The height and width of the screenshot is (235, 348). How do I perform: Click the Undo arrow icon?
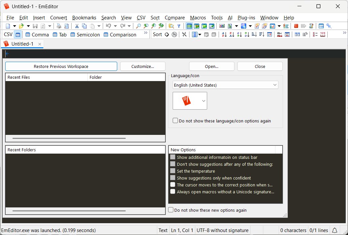tap(108, 26)
